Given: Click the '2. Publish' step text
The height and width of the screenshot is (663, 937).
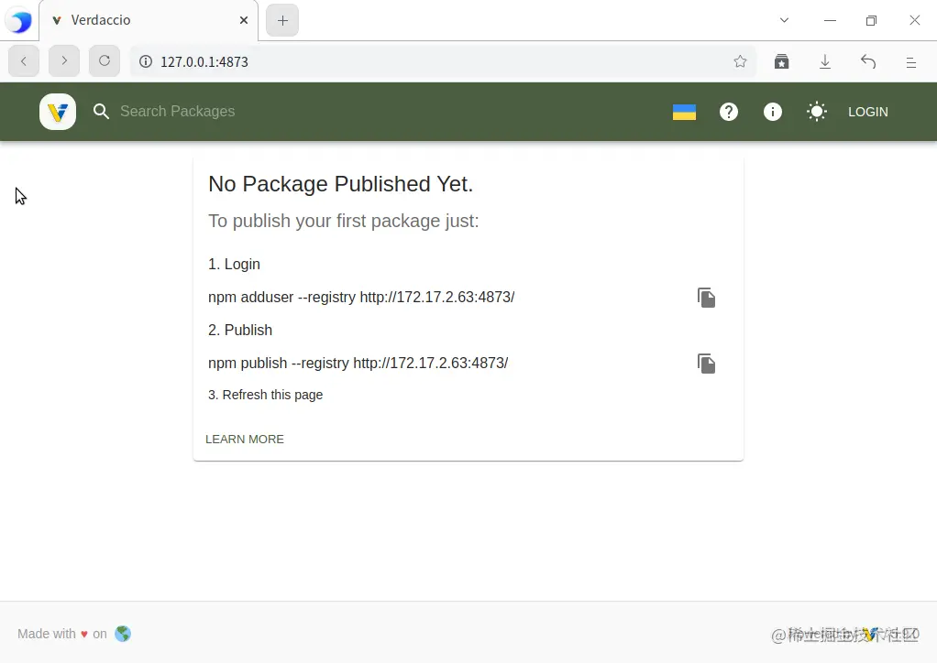Looking at the screenshot, I should tap(240, 330).
